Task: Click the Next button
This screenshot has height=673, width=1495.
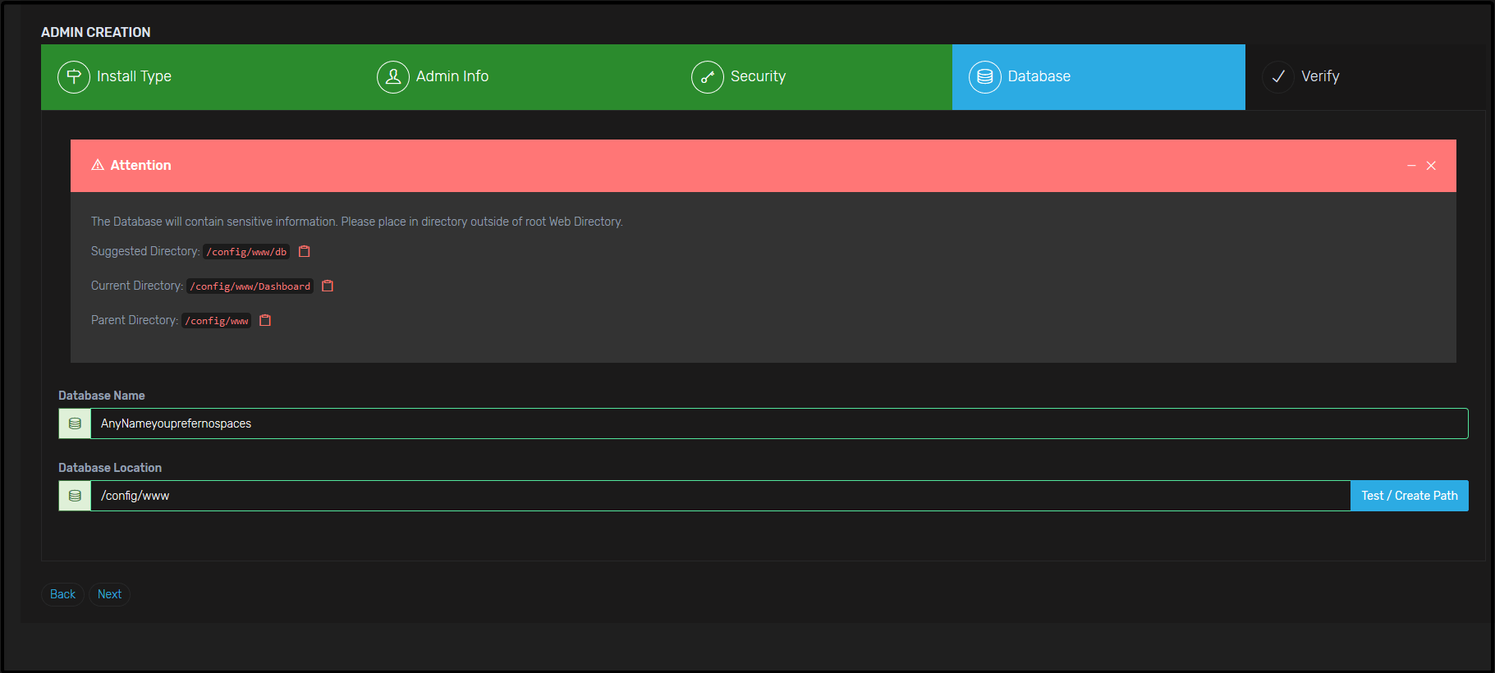Action: point(109,594)
